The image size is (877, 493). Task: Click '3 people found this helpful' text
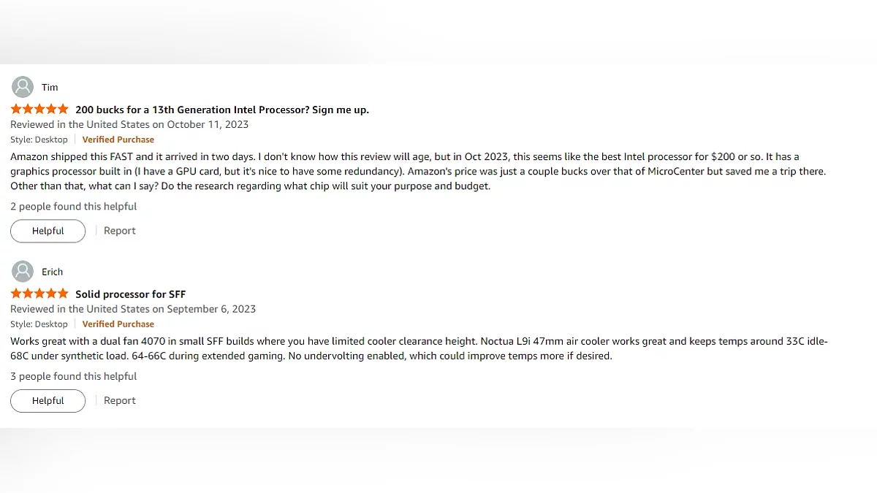click(x=74, y=377)
